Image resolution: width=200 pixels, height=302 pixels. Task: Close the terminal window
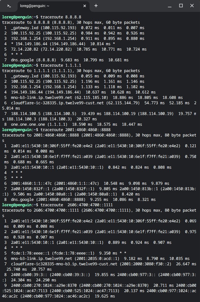[193, 6]
